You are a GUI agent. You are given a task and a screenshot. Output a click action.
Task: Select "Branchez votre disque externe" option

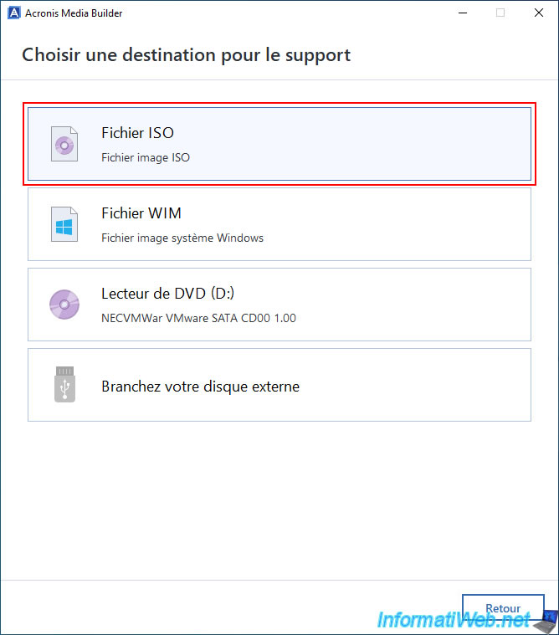tap(200, 387)
